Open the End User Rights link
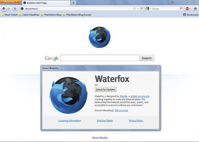This screenshot has height=142, width=199. [x=105, y=121]
